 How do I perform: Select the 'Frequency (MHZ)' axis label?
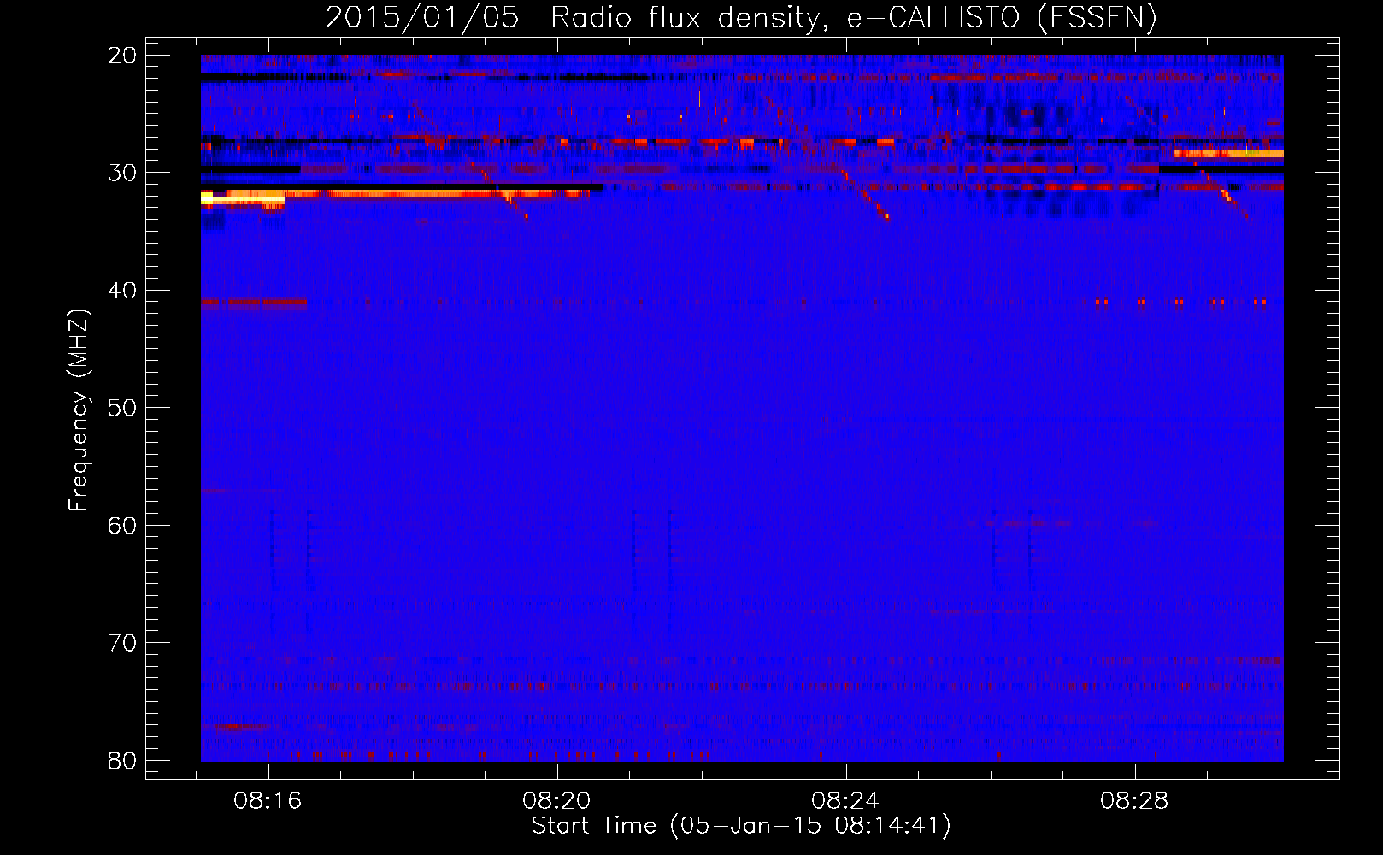(78, 410)
